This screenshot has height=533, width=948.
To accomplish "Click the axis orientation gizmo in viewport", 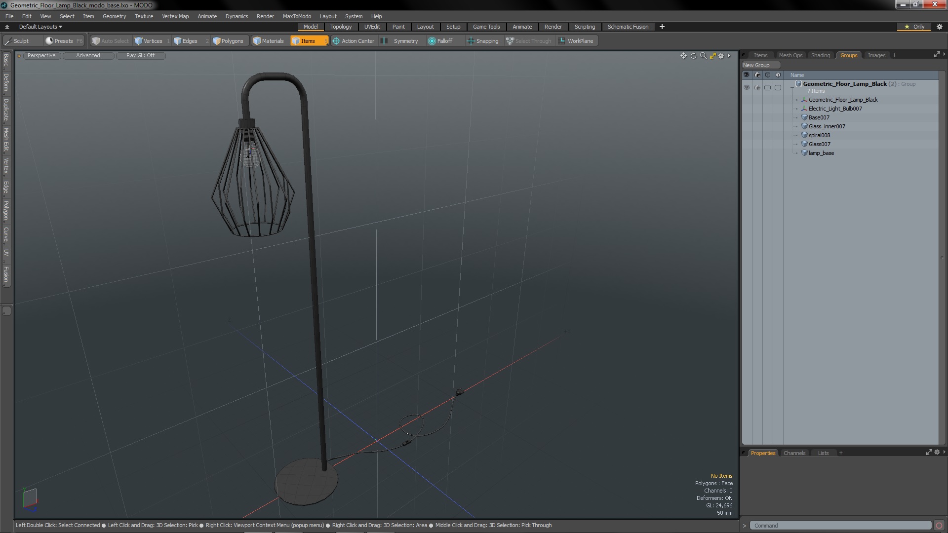I will pos(30,499).
